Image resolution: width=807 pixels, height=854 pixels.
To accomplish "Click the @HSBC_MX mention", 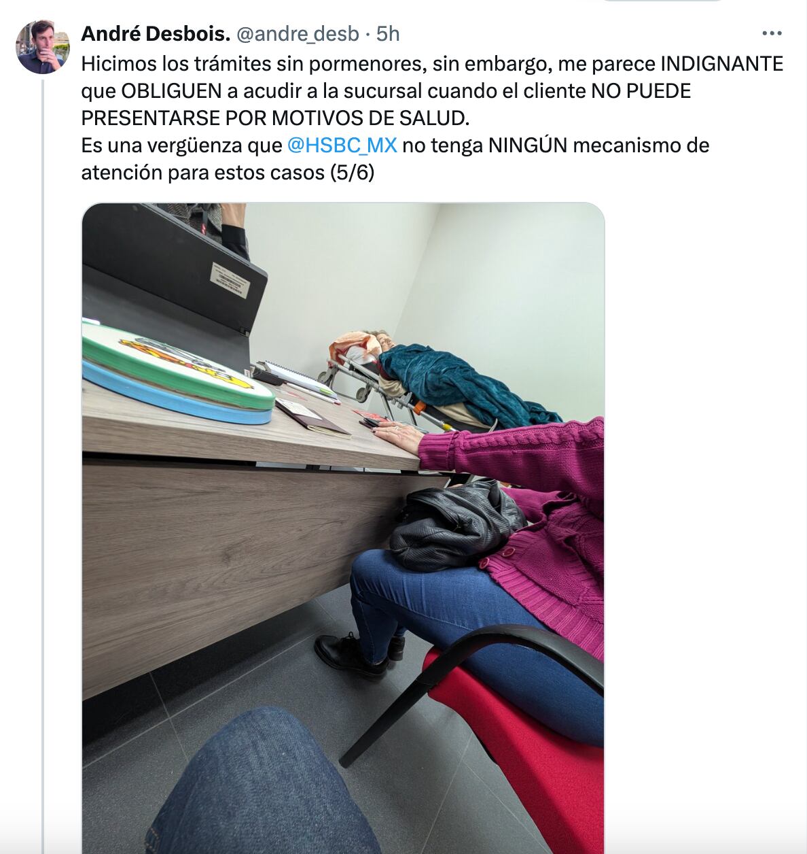I will pos(342,145).
